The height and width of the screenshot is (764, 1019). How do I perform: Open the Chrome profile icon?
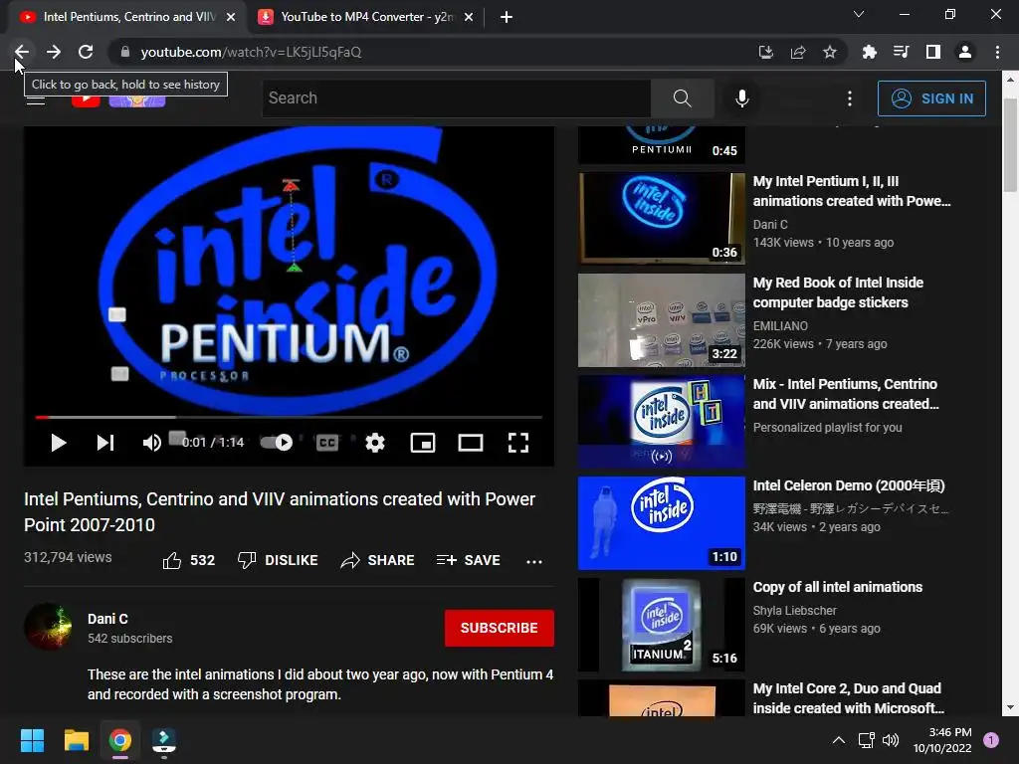pos(965,52)
